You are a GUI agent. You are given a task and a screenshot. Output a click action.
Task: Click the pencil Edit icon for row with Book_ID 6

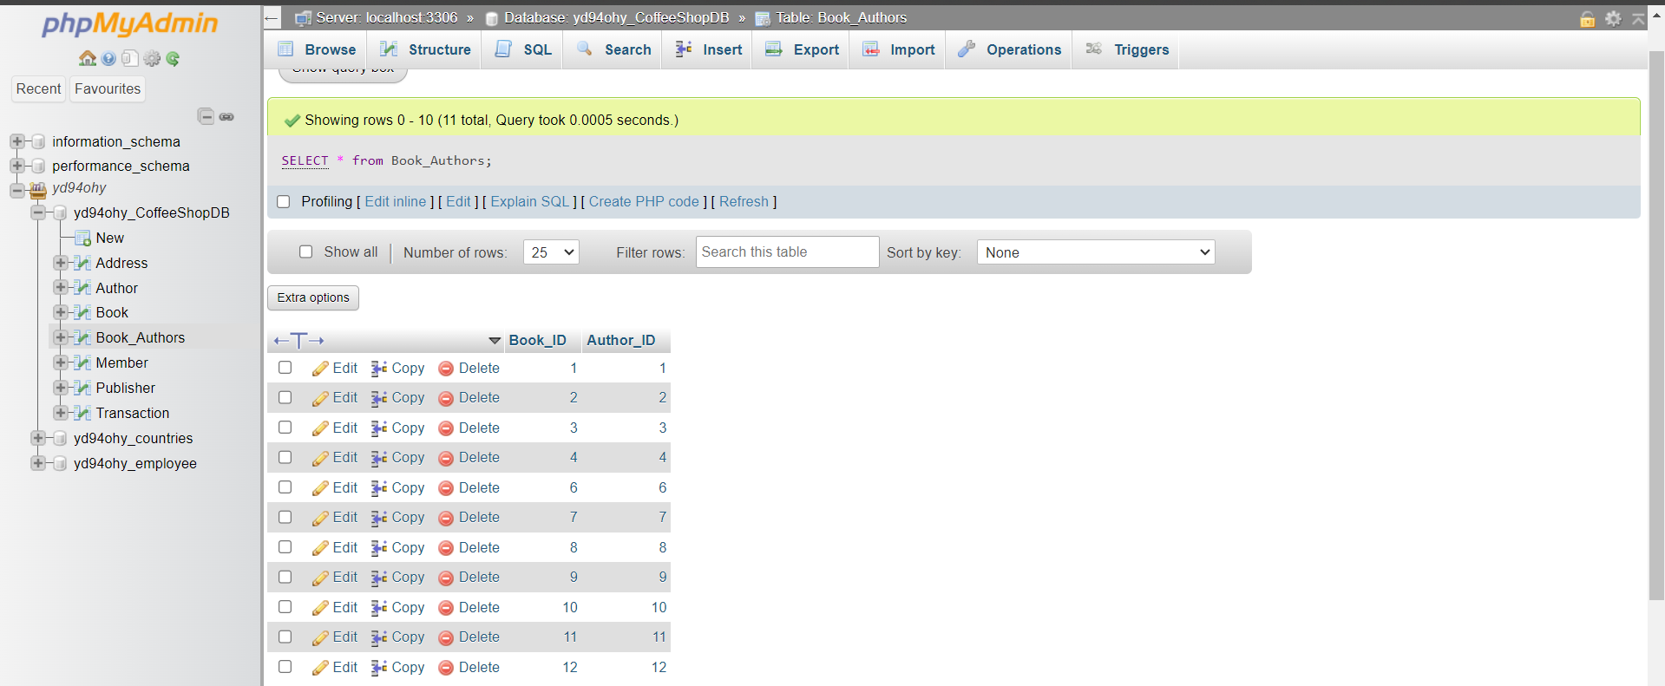(320, 488)
